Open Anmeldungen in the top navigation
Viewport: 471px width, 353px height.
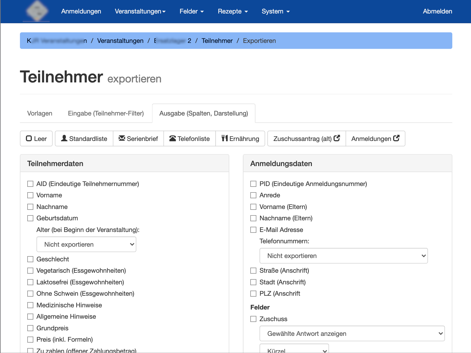(x=81, y=11)
